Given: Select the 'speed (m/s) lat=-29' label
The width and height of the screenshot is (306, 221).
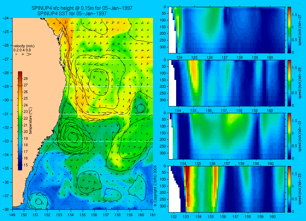Looking at the screenshot, I should (300, 83).
